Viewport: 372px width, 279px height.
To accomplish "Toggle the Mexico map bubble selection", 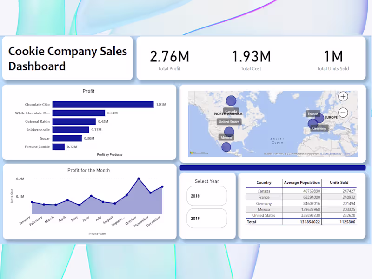I will click(228, 132).
